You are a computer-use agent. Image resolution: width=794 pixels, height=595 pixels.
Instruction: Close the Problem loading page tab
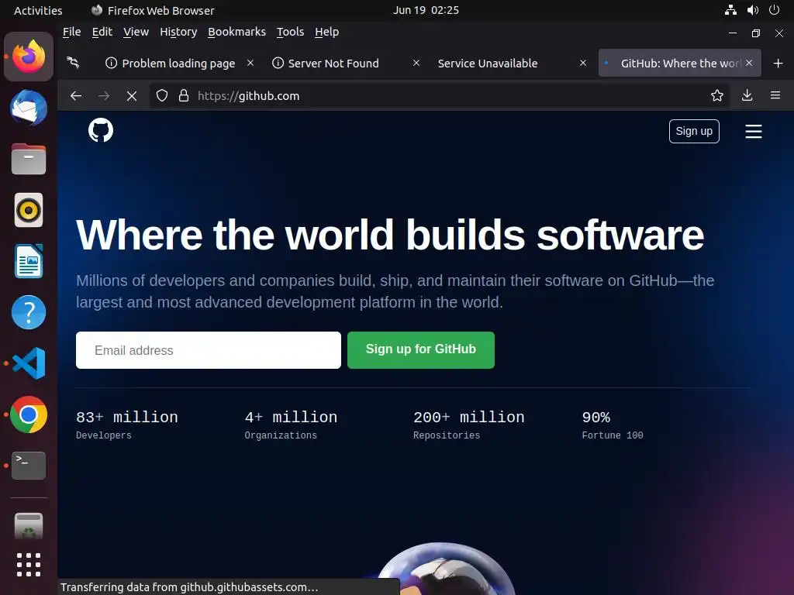click(x=250, y=63)
